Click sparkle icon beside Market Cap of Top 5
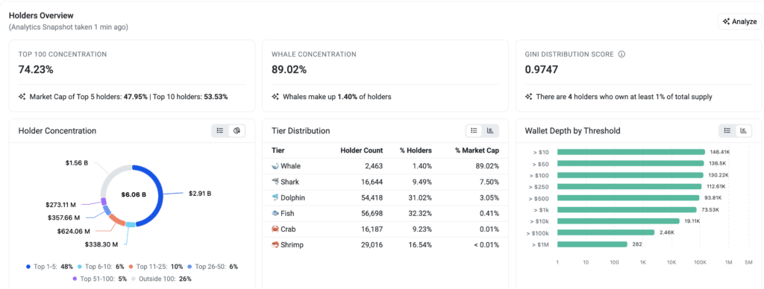Screen dimensions: 764x289 (22, 97)
